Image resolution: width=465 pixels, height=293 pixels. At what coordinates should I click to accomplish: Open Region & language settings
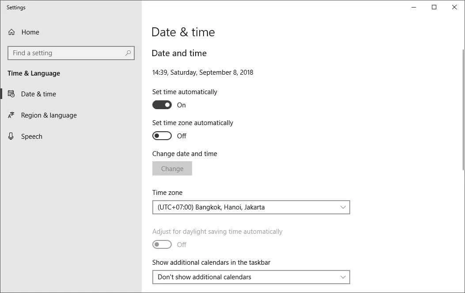click(49, 115)
